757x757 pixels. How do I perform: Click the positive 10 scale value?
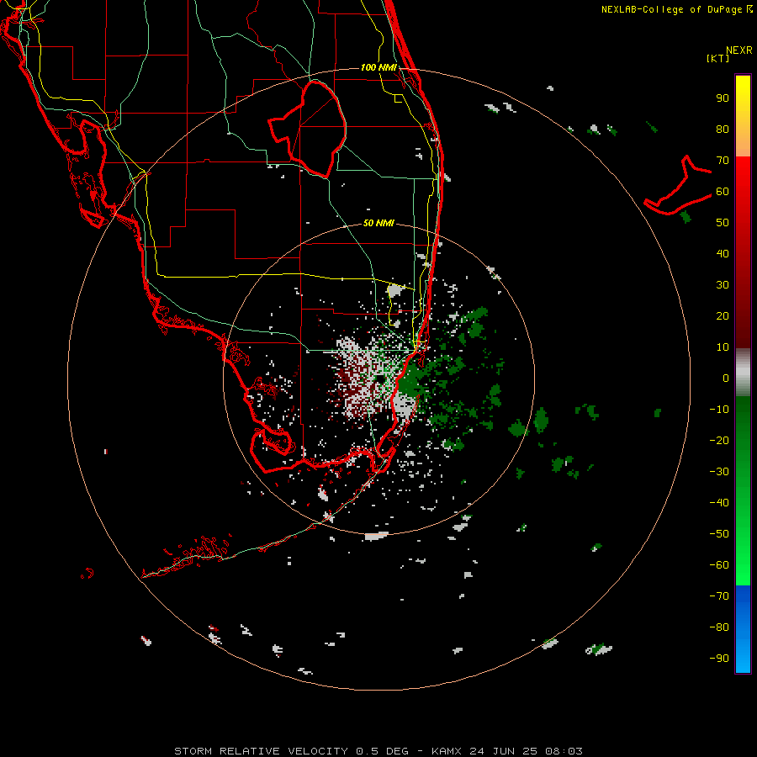coord(723,347)
